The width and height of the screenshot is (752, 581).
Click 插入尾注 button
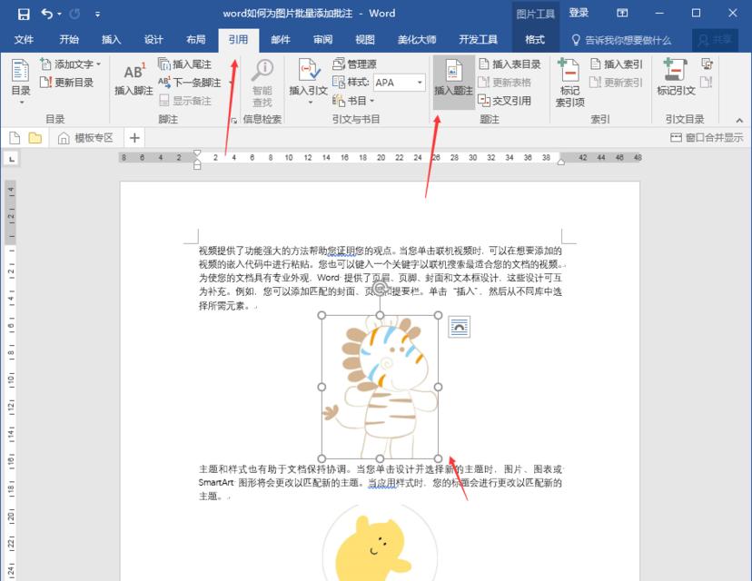(x=184, y=64)
